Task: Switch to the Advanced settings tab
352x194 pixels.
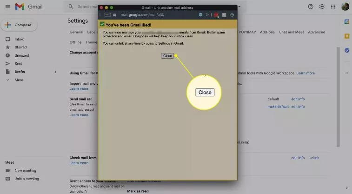Action: 317,32
